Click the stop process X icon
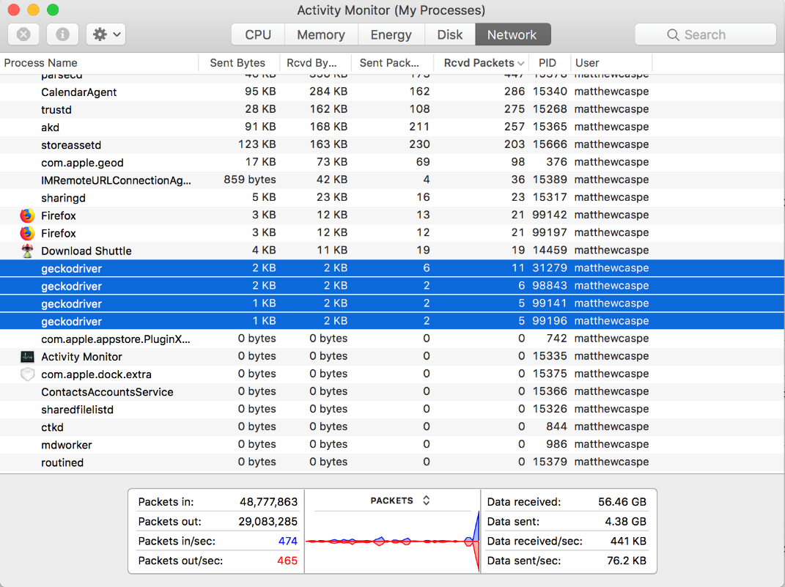785x587 pixels. (23, 34)
